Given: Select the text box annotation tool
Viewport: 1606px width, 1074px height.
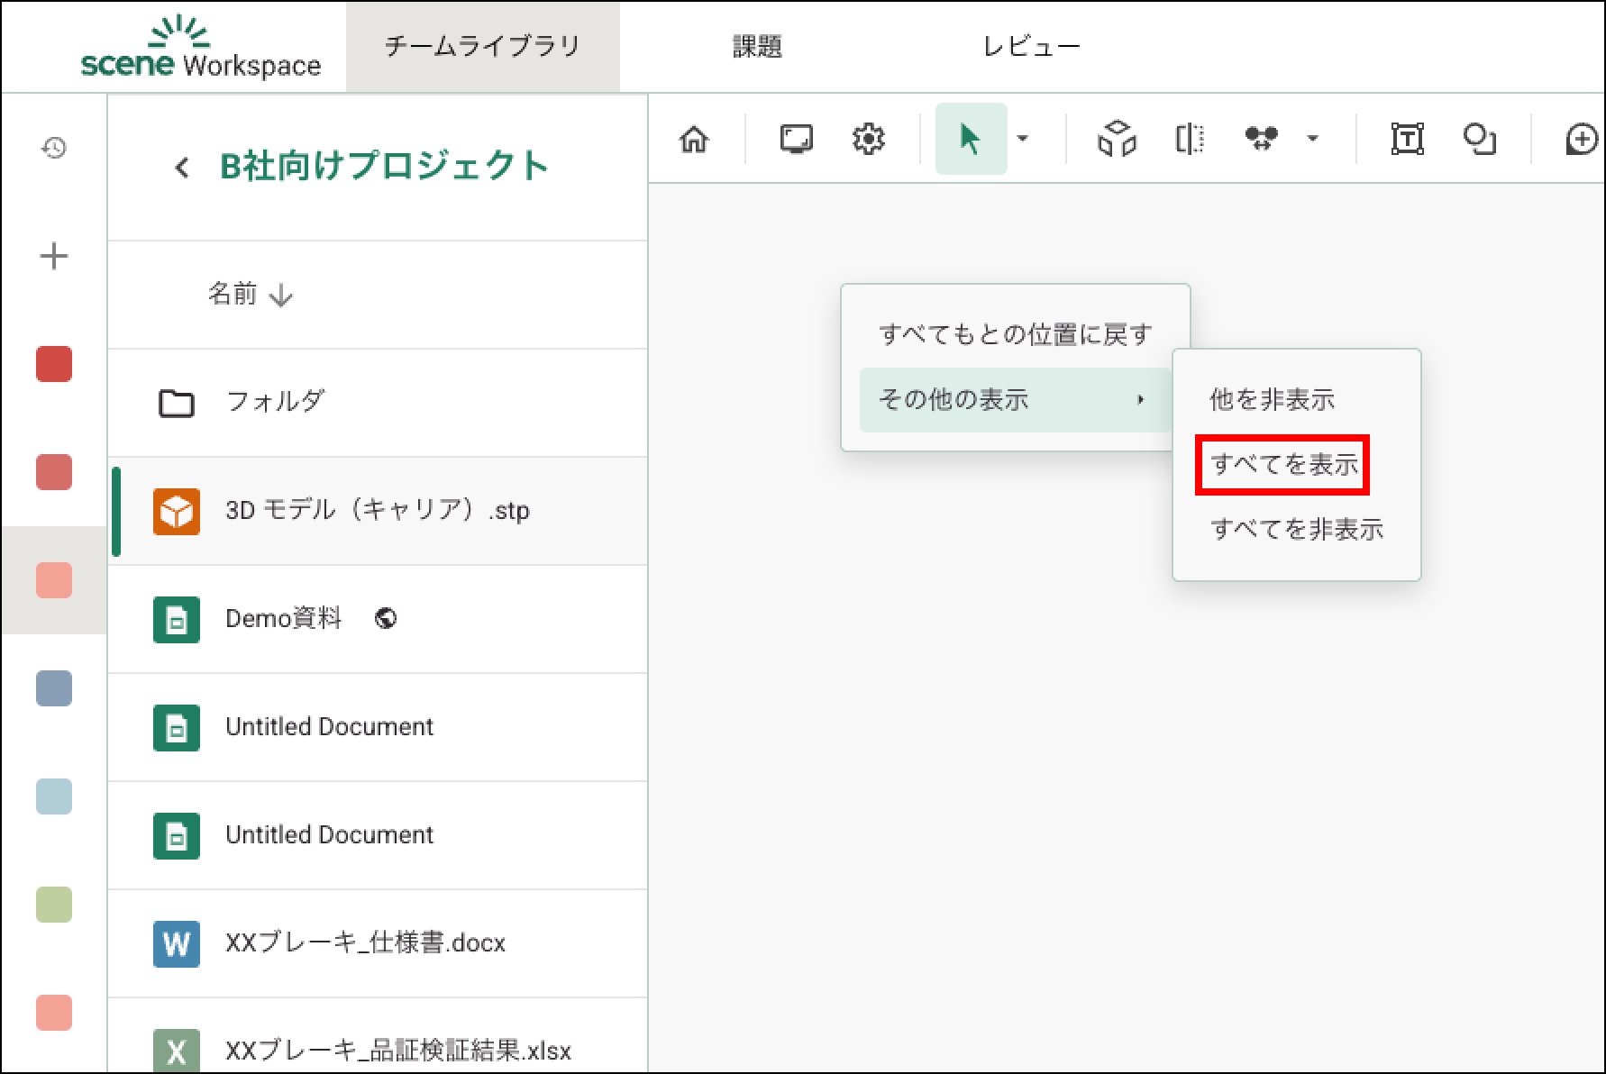Looking at the screenshot, I should [1407, 140].
